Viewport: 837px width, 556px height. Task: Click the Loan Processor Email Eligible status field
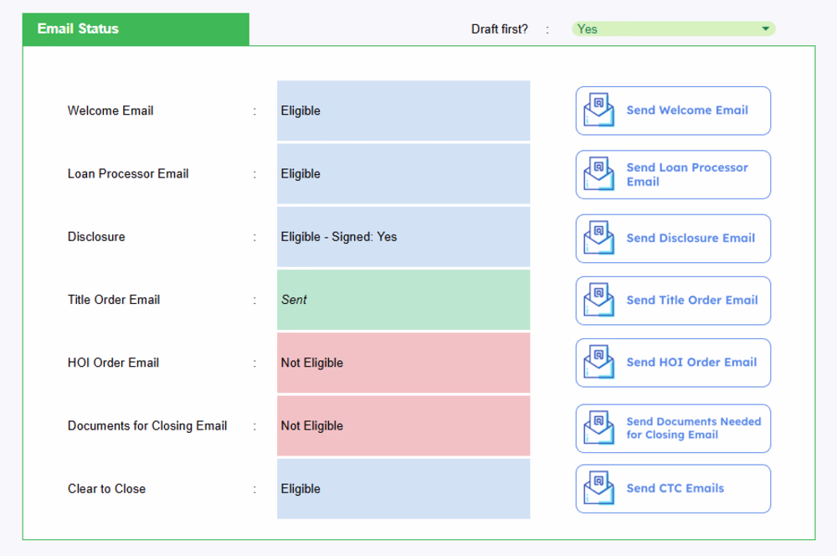point(403,173)
